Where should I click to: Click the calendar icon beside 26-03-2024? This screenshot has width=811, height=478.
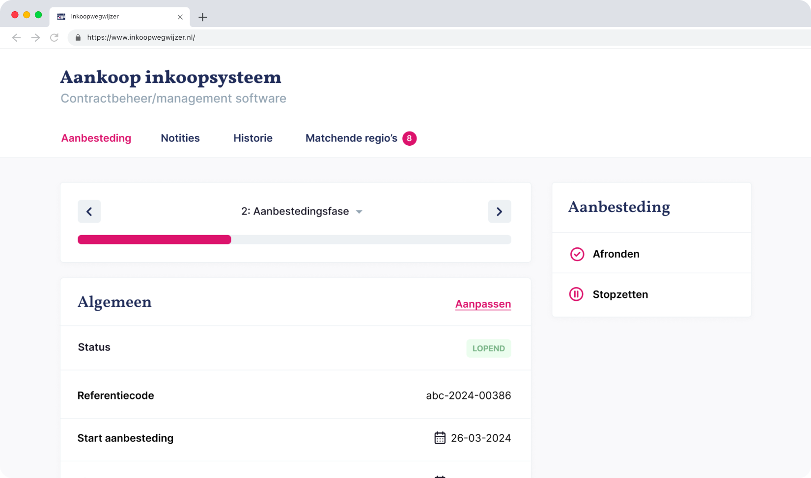pos(440,438)
